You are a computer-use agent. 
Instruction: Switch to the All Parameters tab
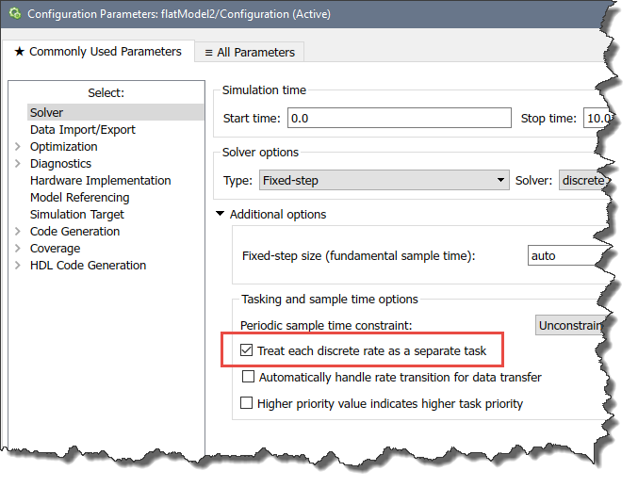coord(250,53)
